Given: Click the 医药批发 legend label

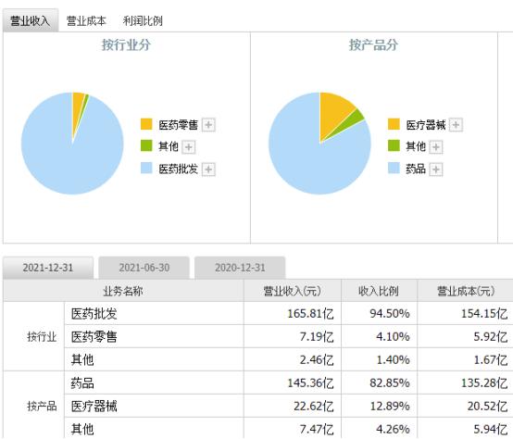Looking at the screenshot, I should tap(179, 169).
